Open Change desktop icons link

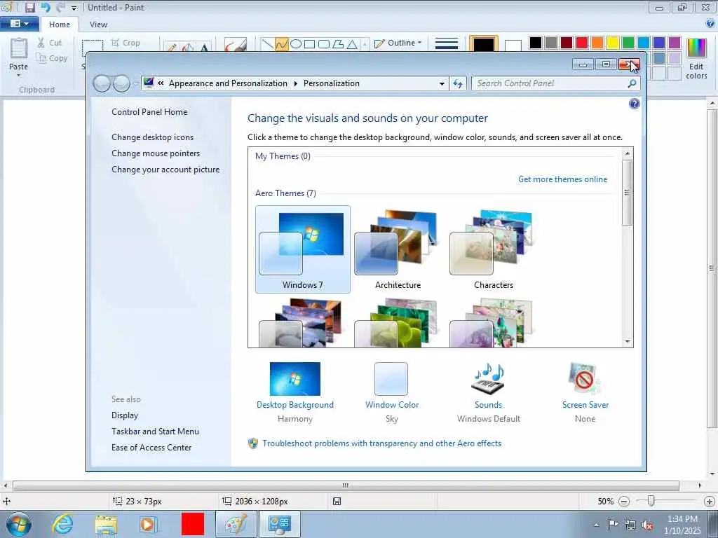click(x=152, y=137)
